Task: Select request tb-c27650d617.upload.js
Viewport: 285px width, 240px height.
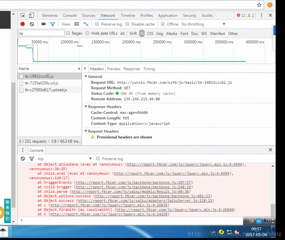Action: click(49, 90)
